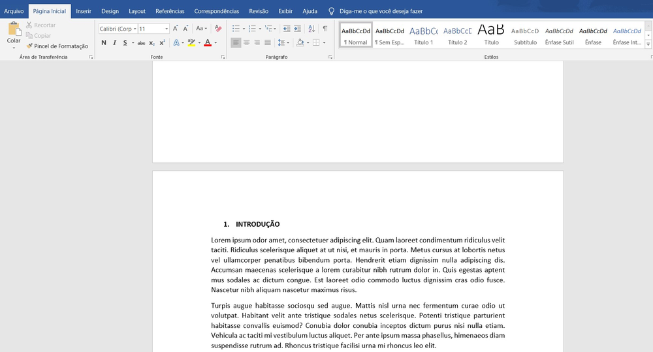Apply the Título 1 style
Viewport: 653px width, 352px height.
(424, 35)
